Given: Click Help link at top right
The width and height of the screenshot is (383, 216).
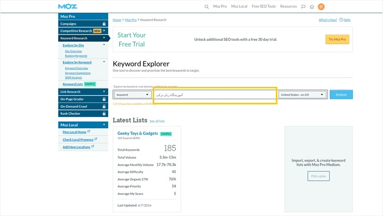Looking at the screenshot, I should [347, 20].
